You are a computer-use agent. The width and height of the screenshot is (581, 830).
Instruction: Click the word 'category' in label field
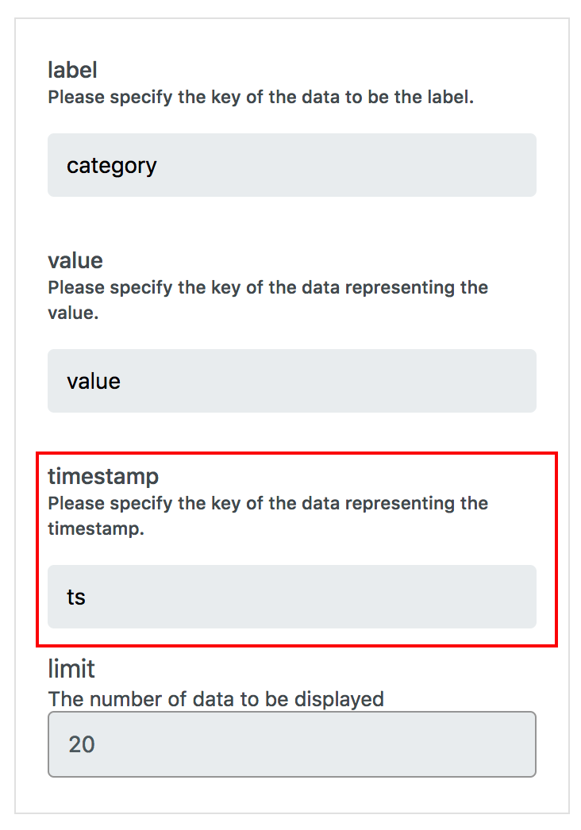[x=112, y=166]
